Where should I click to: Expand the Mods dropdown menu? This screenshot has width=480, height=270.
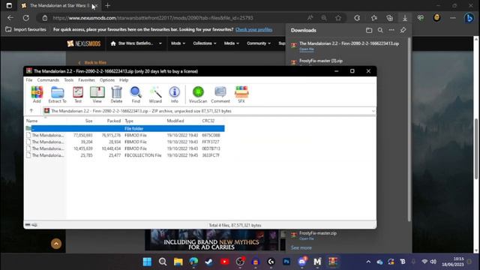coord(178,43)
